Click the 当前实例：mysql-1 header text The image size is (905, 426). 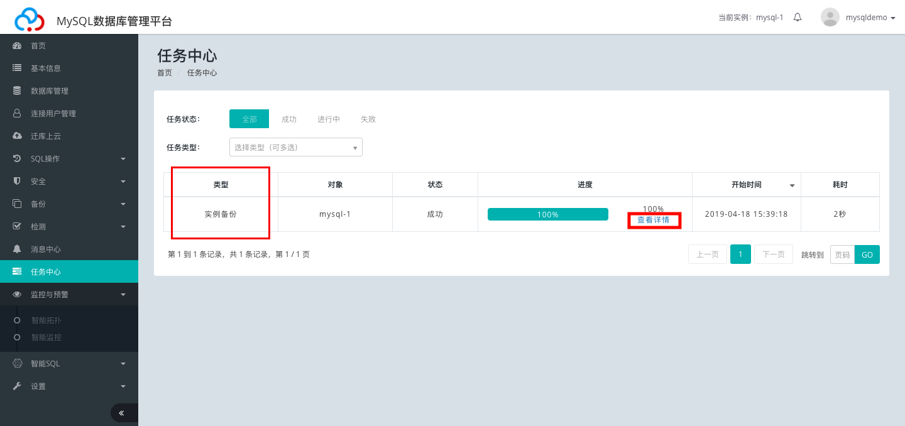click(751, 18)
